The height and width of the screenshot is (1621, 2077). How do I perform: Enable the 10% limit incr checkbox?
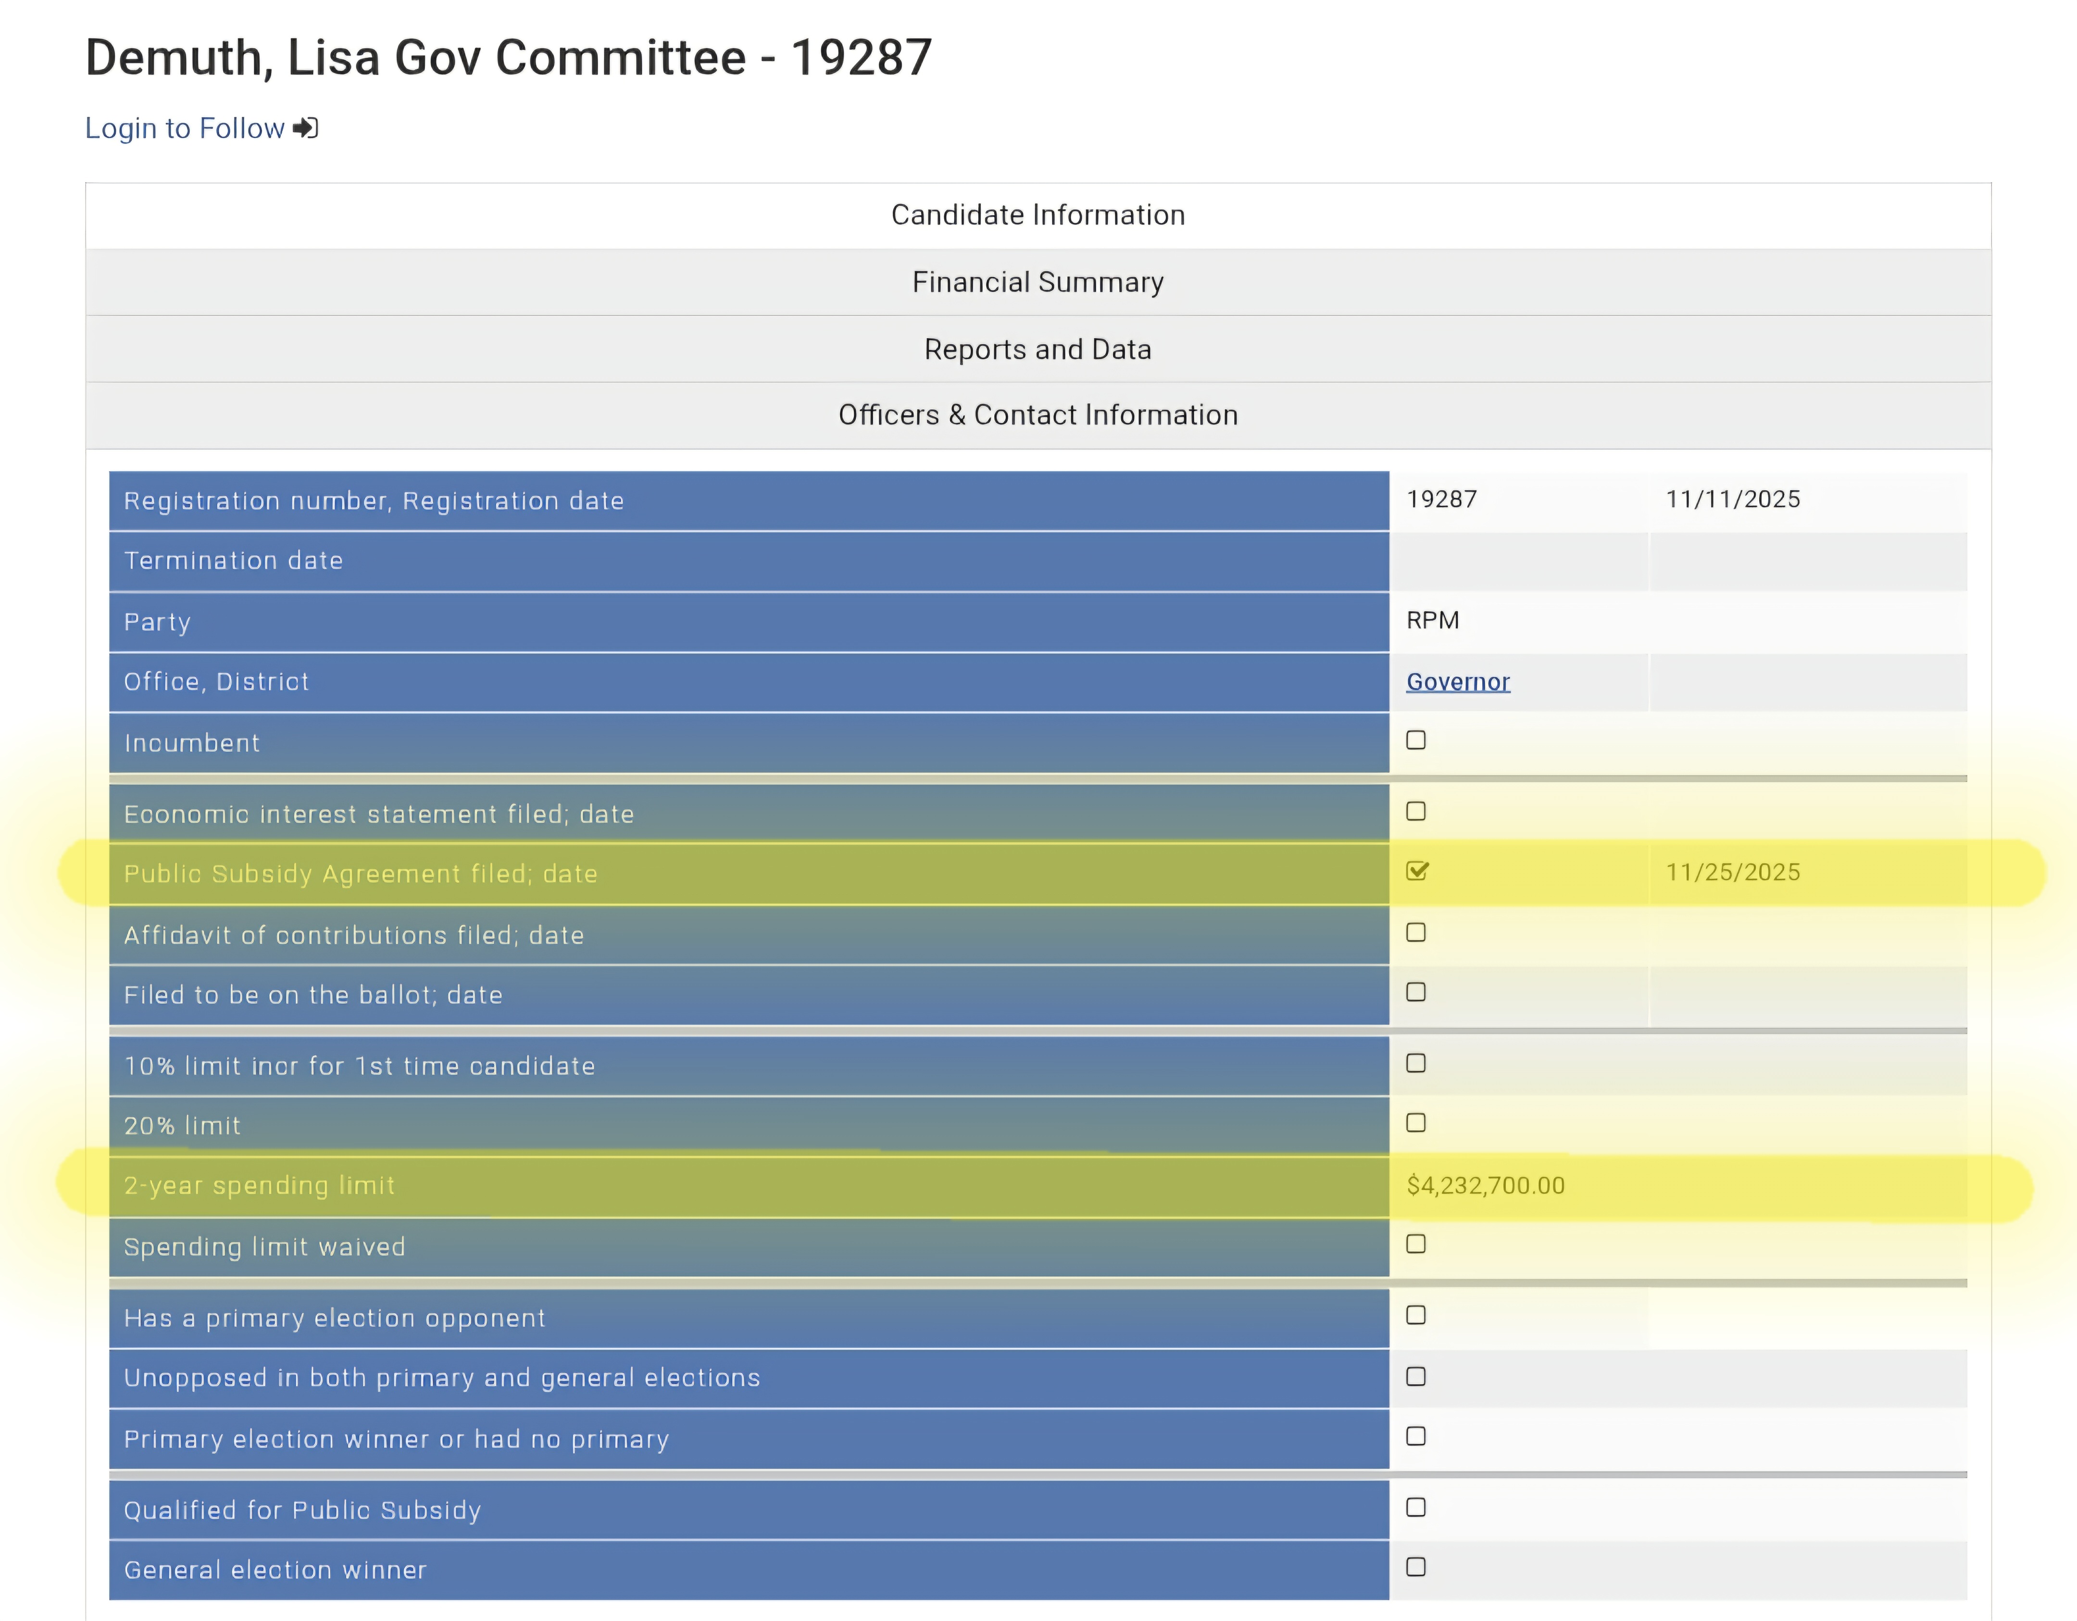coord(1415,1063)
